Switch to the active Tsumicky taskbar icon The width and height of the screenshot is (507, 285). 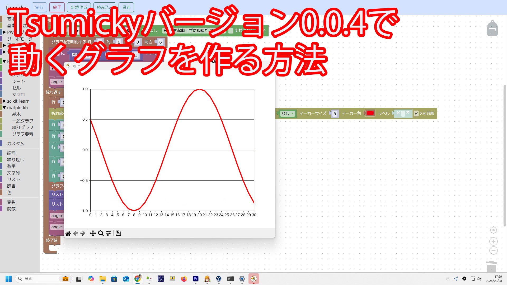click(254, 279)
